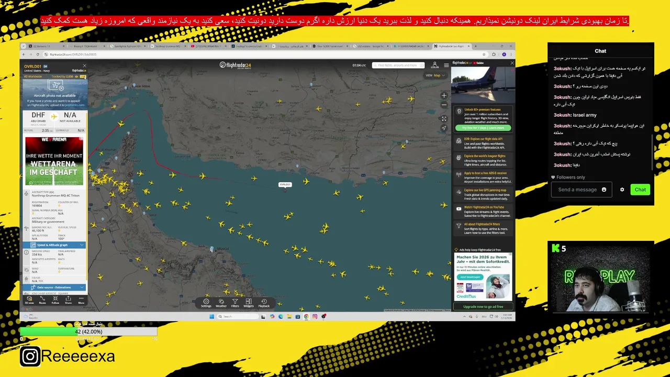The image size is (670, 377).
Task: Switch to the Northrop Grumman MQ browser tab
Action: [x=167, y=46]
